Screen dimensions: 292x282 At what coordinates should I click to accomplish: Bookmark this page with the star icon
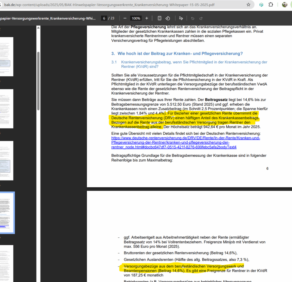pyautogui.click(x=248, y=5)
